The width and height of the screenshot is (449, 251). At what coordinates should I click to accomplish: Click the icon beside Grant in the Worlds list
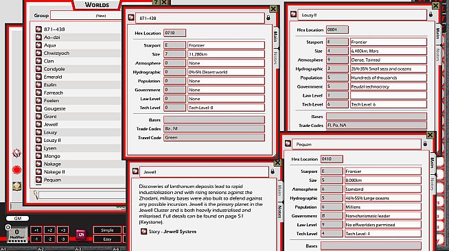(38, 117)
